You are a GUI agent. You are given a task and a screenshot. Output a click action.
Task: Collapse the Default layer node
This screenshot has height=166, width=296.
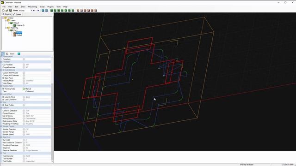(x=9, y=23)
